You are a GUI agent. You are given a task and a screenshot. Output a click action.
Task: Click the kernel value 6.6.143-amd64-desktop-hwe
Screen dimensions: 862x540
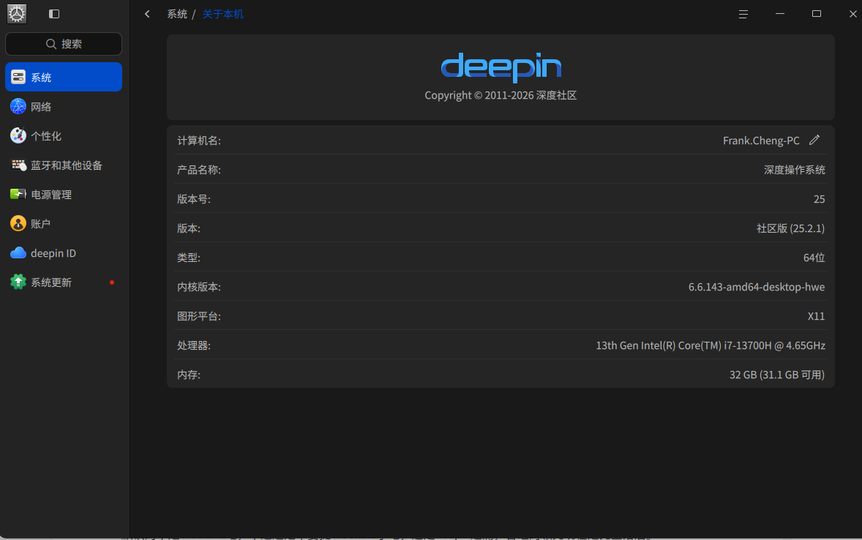pos(757,287)
